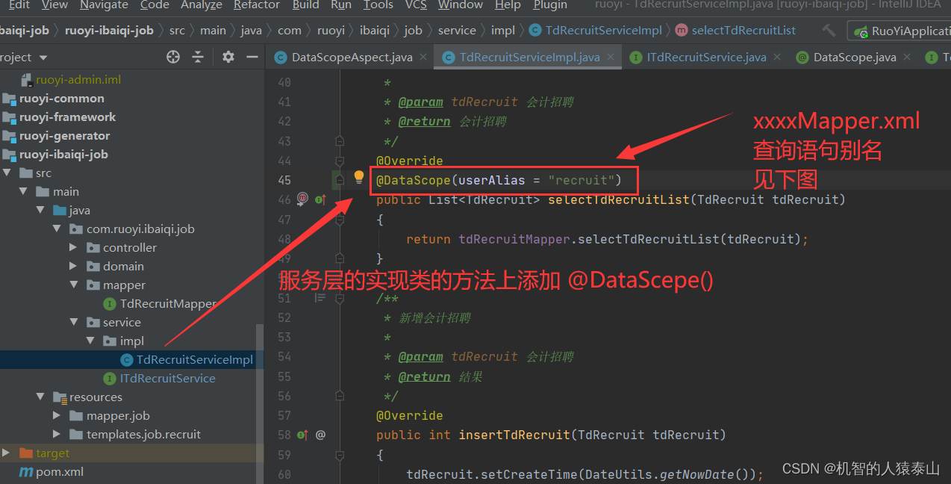Toggle code fold marker on line 47

coord(340,219)
